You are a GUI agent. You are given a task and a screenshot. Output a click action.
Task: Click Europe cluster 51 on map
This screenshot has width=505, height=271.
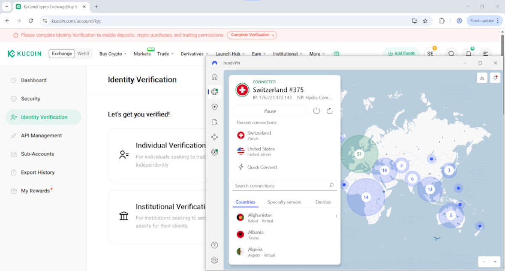coord(359,154)
